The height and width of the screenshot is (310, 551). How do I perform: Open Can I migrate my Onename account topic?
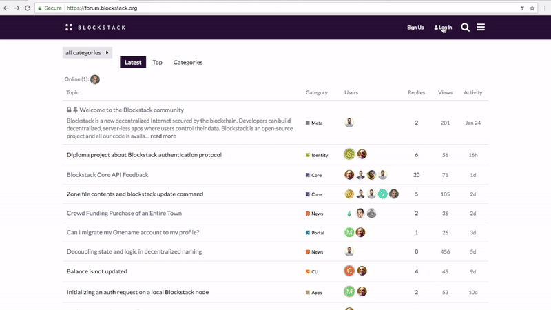(133, 232)
